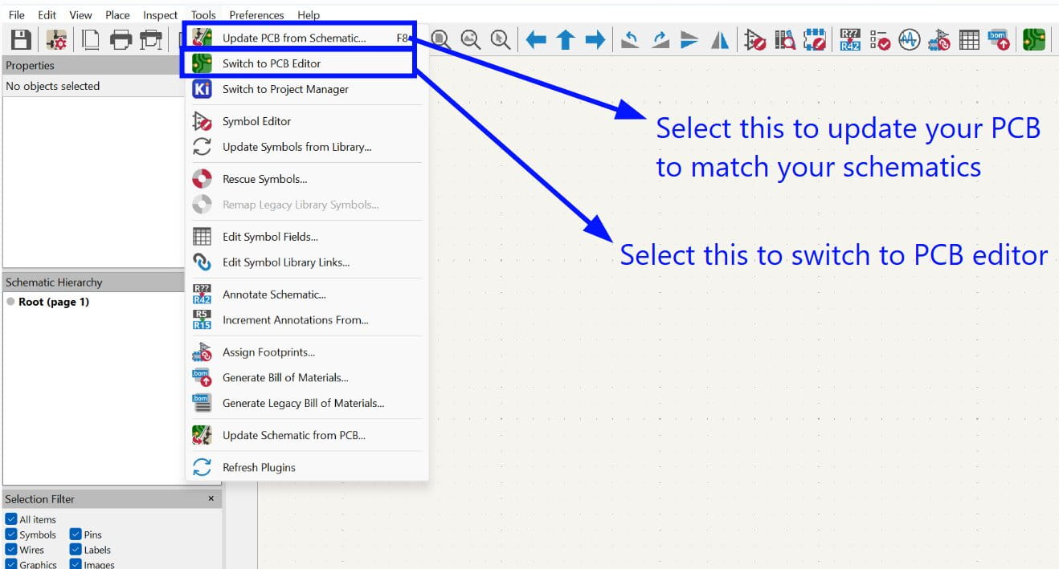Click Generate BOM toolbar icon
1059x569 pixels.
click(x=999, y=39)
